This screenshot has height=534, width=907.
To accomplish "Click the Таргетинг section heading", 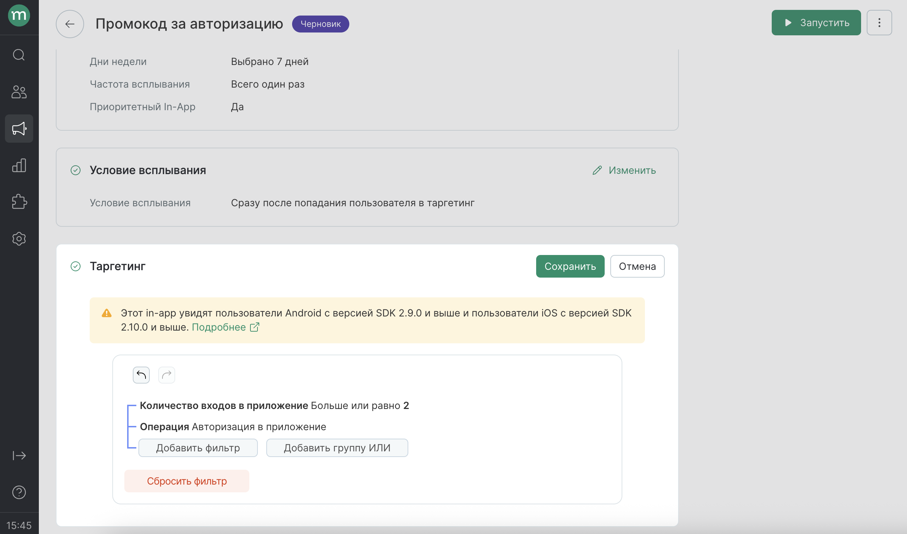I will click(x=118, y=266).
